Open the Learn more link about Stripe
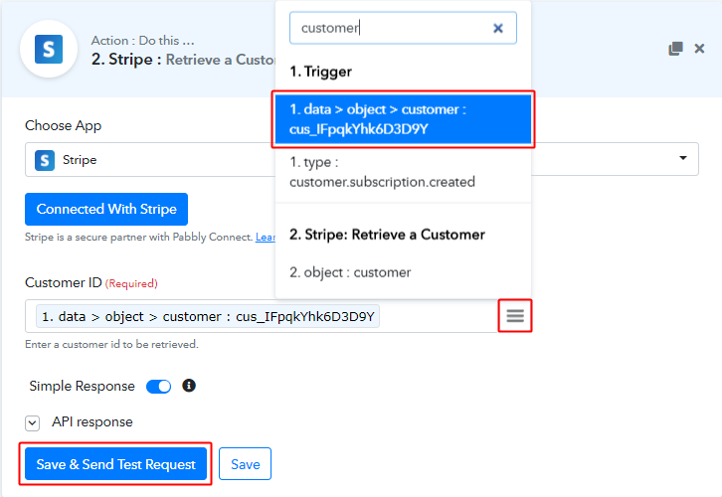Image resolution: width=722 pixels, height=497 pixels. pyautogui.click(x=266, y=237)
